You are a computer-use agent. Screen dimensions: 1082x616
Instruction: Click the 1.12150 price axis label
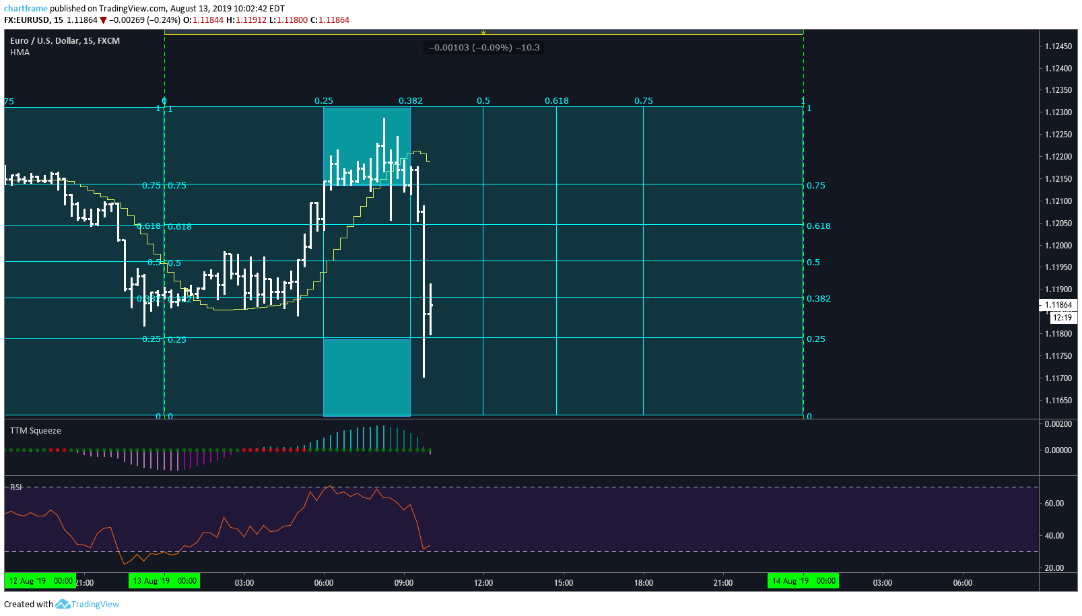pos(1058,179)
